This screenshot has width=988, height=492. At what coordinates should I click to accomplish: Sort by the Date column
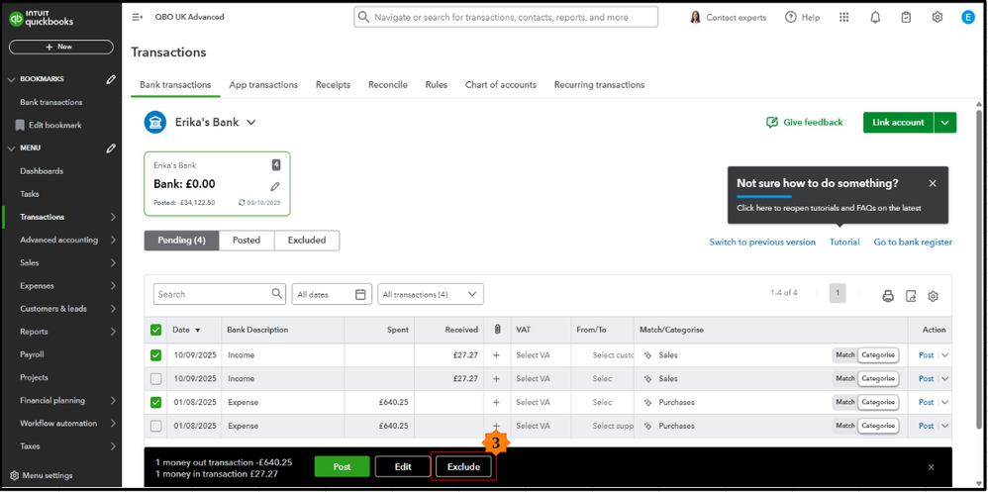(x=186, y=330)
